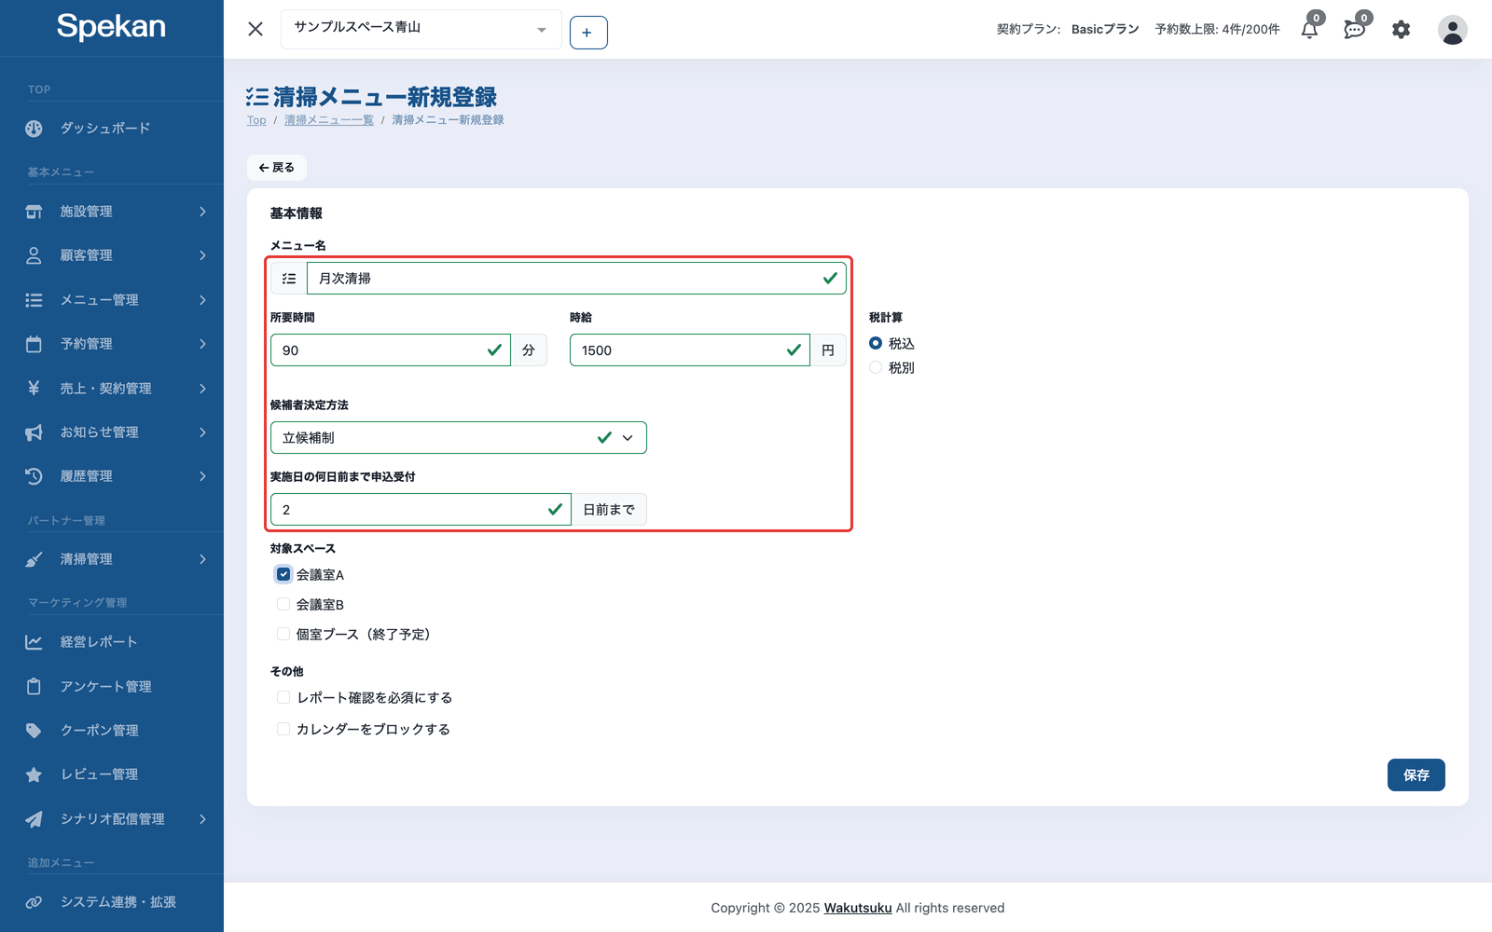
Task: Click the 施設管理 store icon
Action: pyautogui.click(x=34, y=212)
